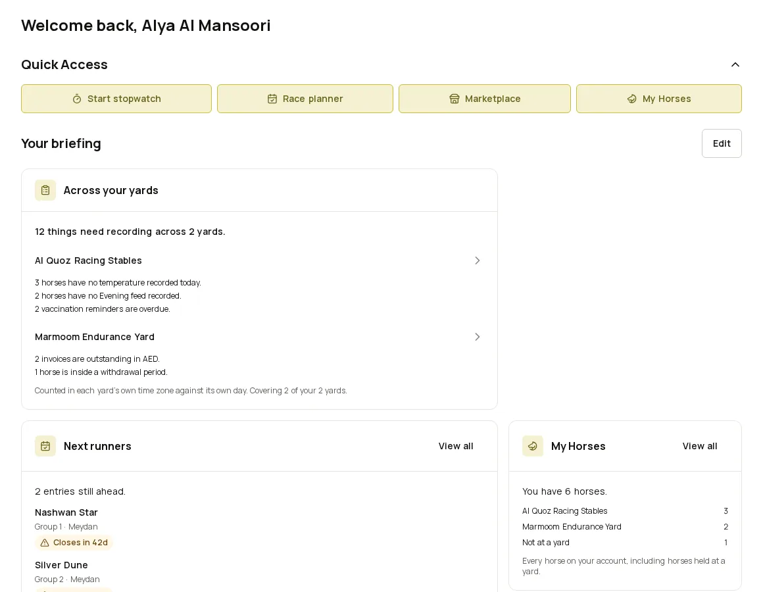This screenshot has height=592, width=763.
Task: Go to the Marketplace
Action: 485,99
